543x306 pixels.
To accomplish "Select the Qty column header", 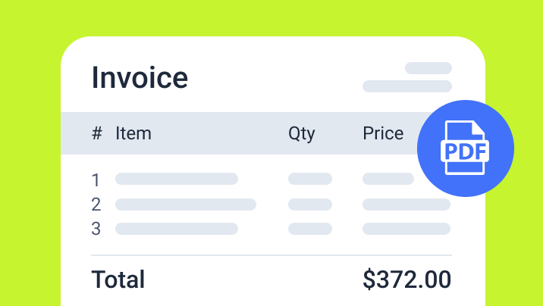I will coord(301,134).
